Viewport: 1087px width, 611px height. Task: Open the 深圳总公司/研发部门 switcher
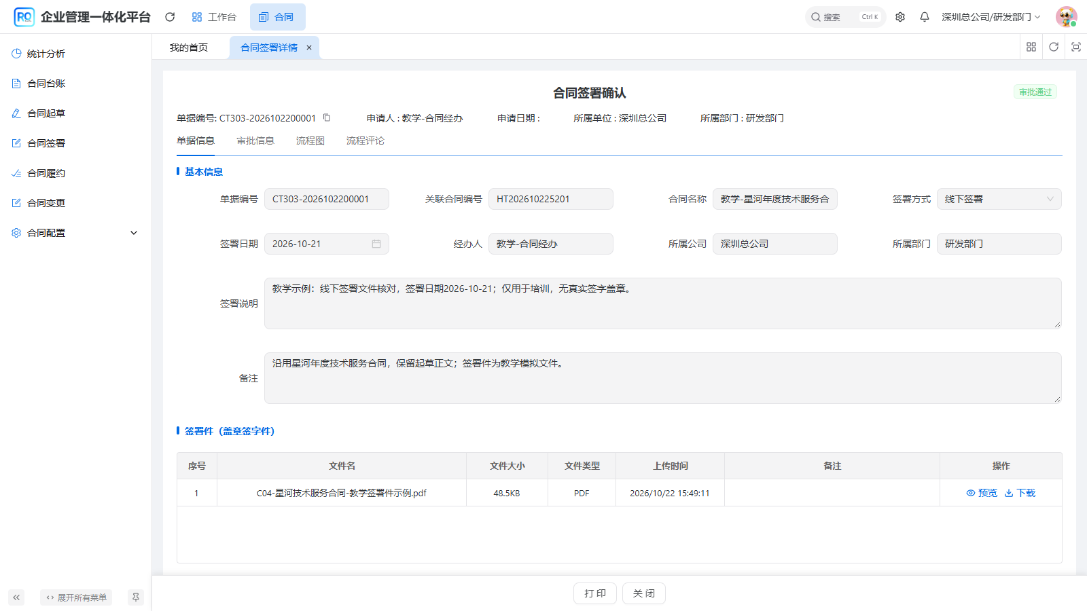(x=991, y=17)
